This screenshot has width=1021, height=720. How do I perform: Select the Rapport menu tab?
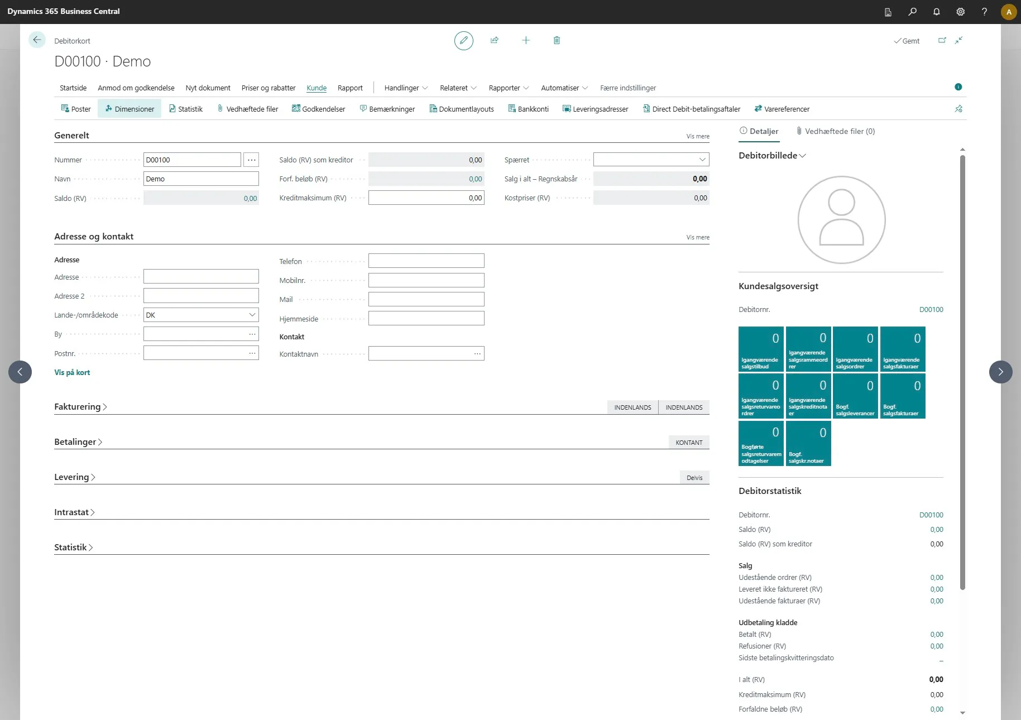point(350,88)
